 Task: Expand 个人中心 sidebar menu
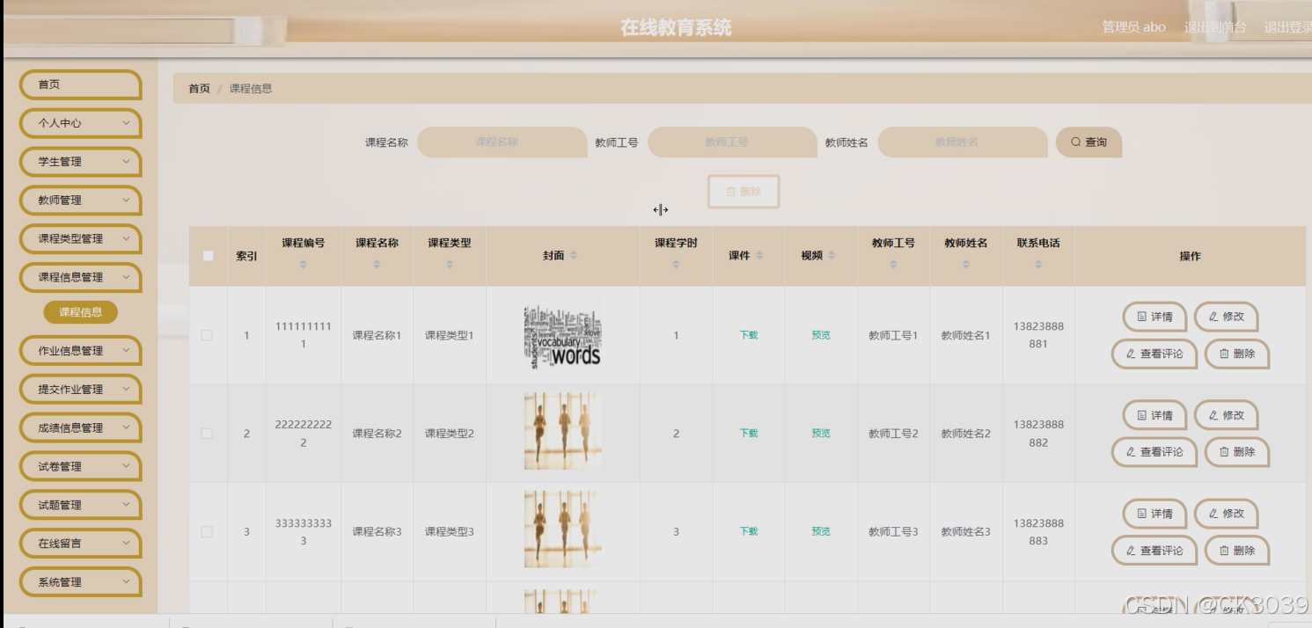click(x=80, y=123)
